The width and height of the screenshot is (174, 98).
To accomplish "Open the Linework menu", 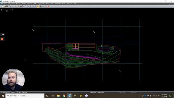I will [30, 4].
